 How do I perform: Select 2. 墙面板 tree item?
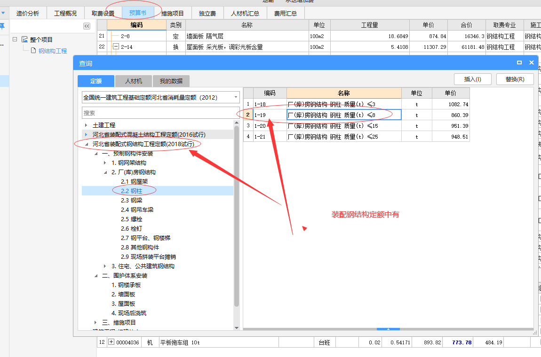coord(123,294)
